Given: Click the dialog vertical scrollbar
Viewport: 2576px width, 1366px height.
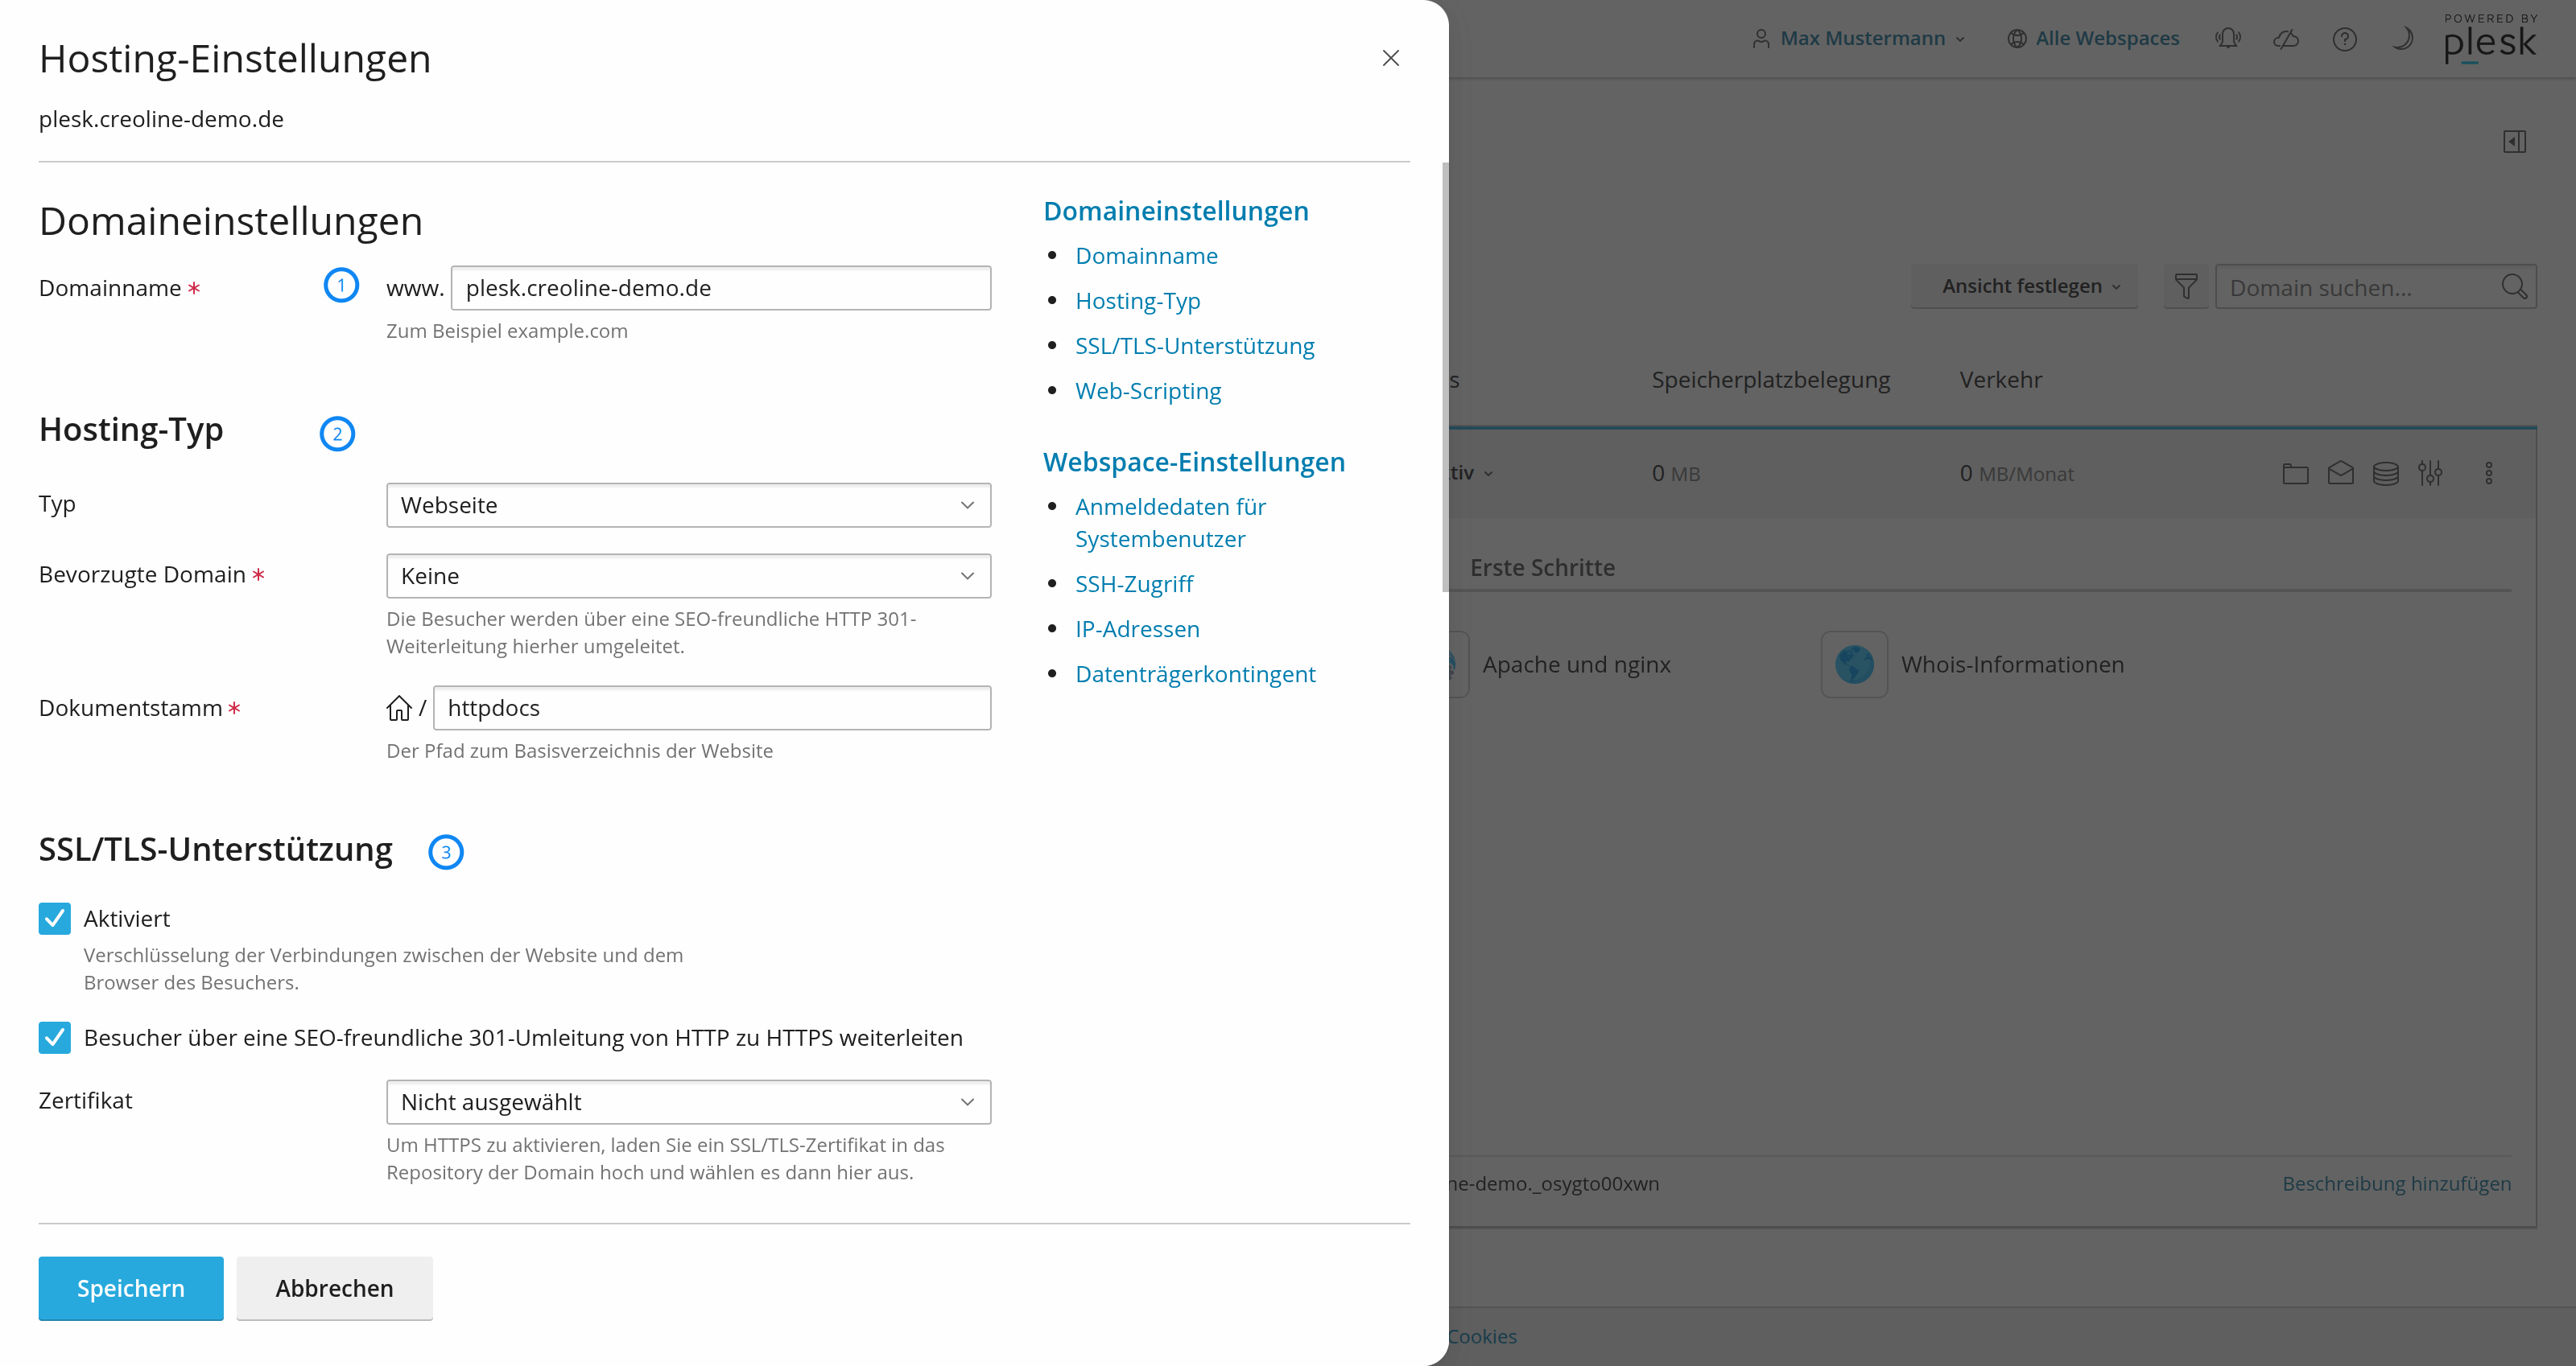Looking at the screenshot, I should tap(1445, 376).
